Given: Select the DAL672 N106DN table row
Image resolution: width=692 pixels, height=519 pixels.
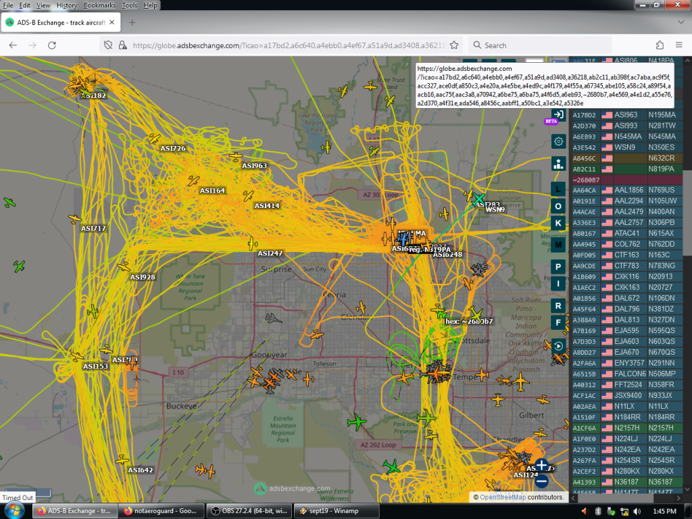Looking at the screenshot, I should coord(626,298).
